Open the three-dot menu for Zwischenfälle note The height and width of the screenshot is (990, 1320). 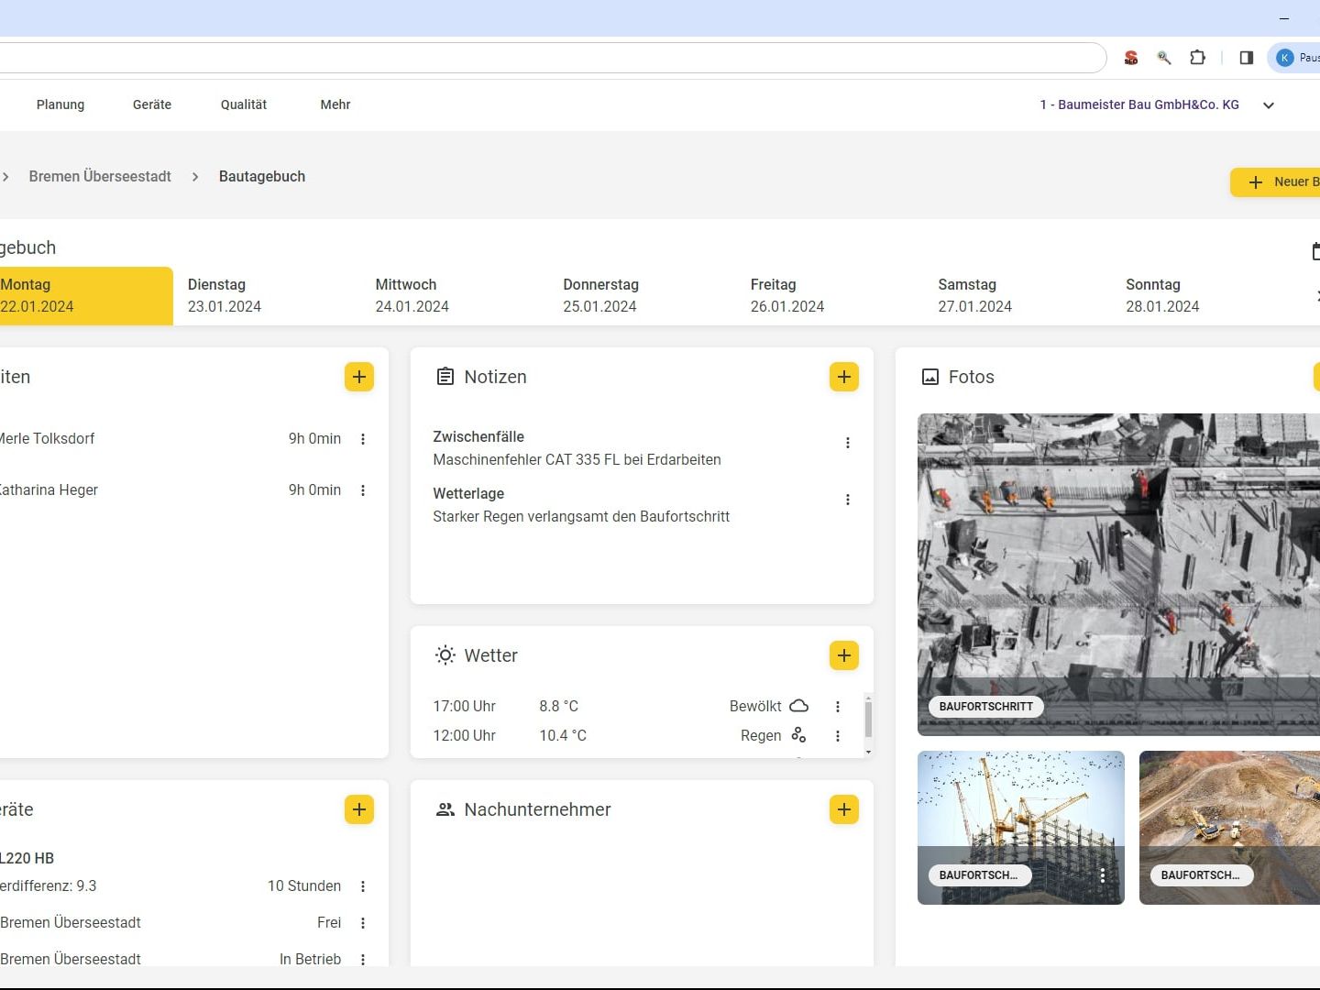848,443
